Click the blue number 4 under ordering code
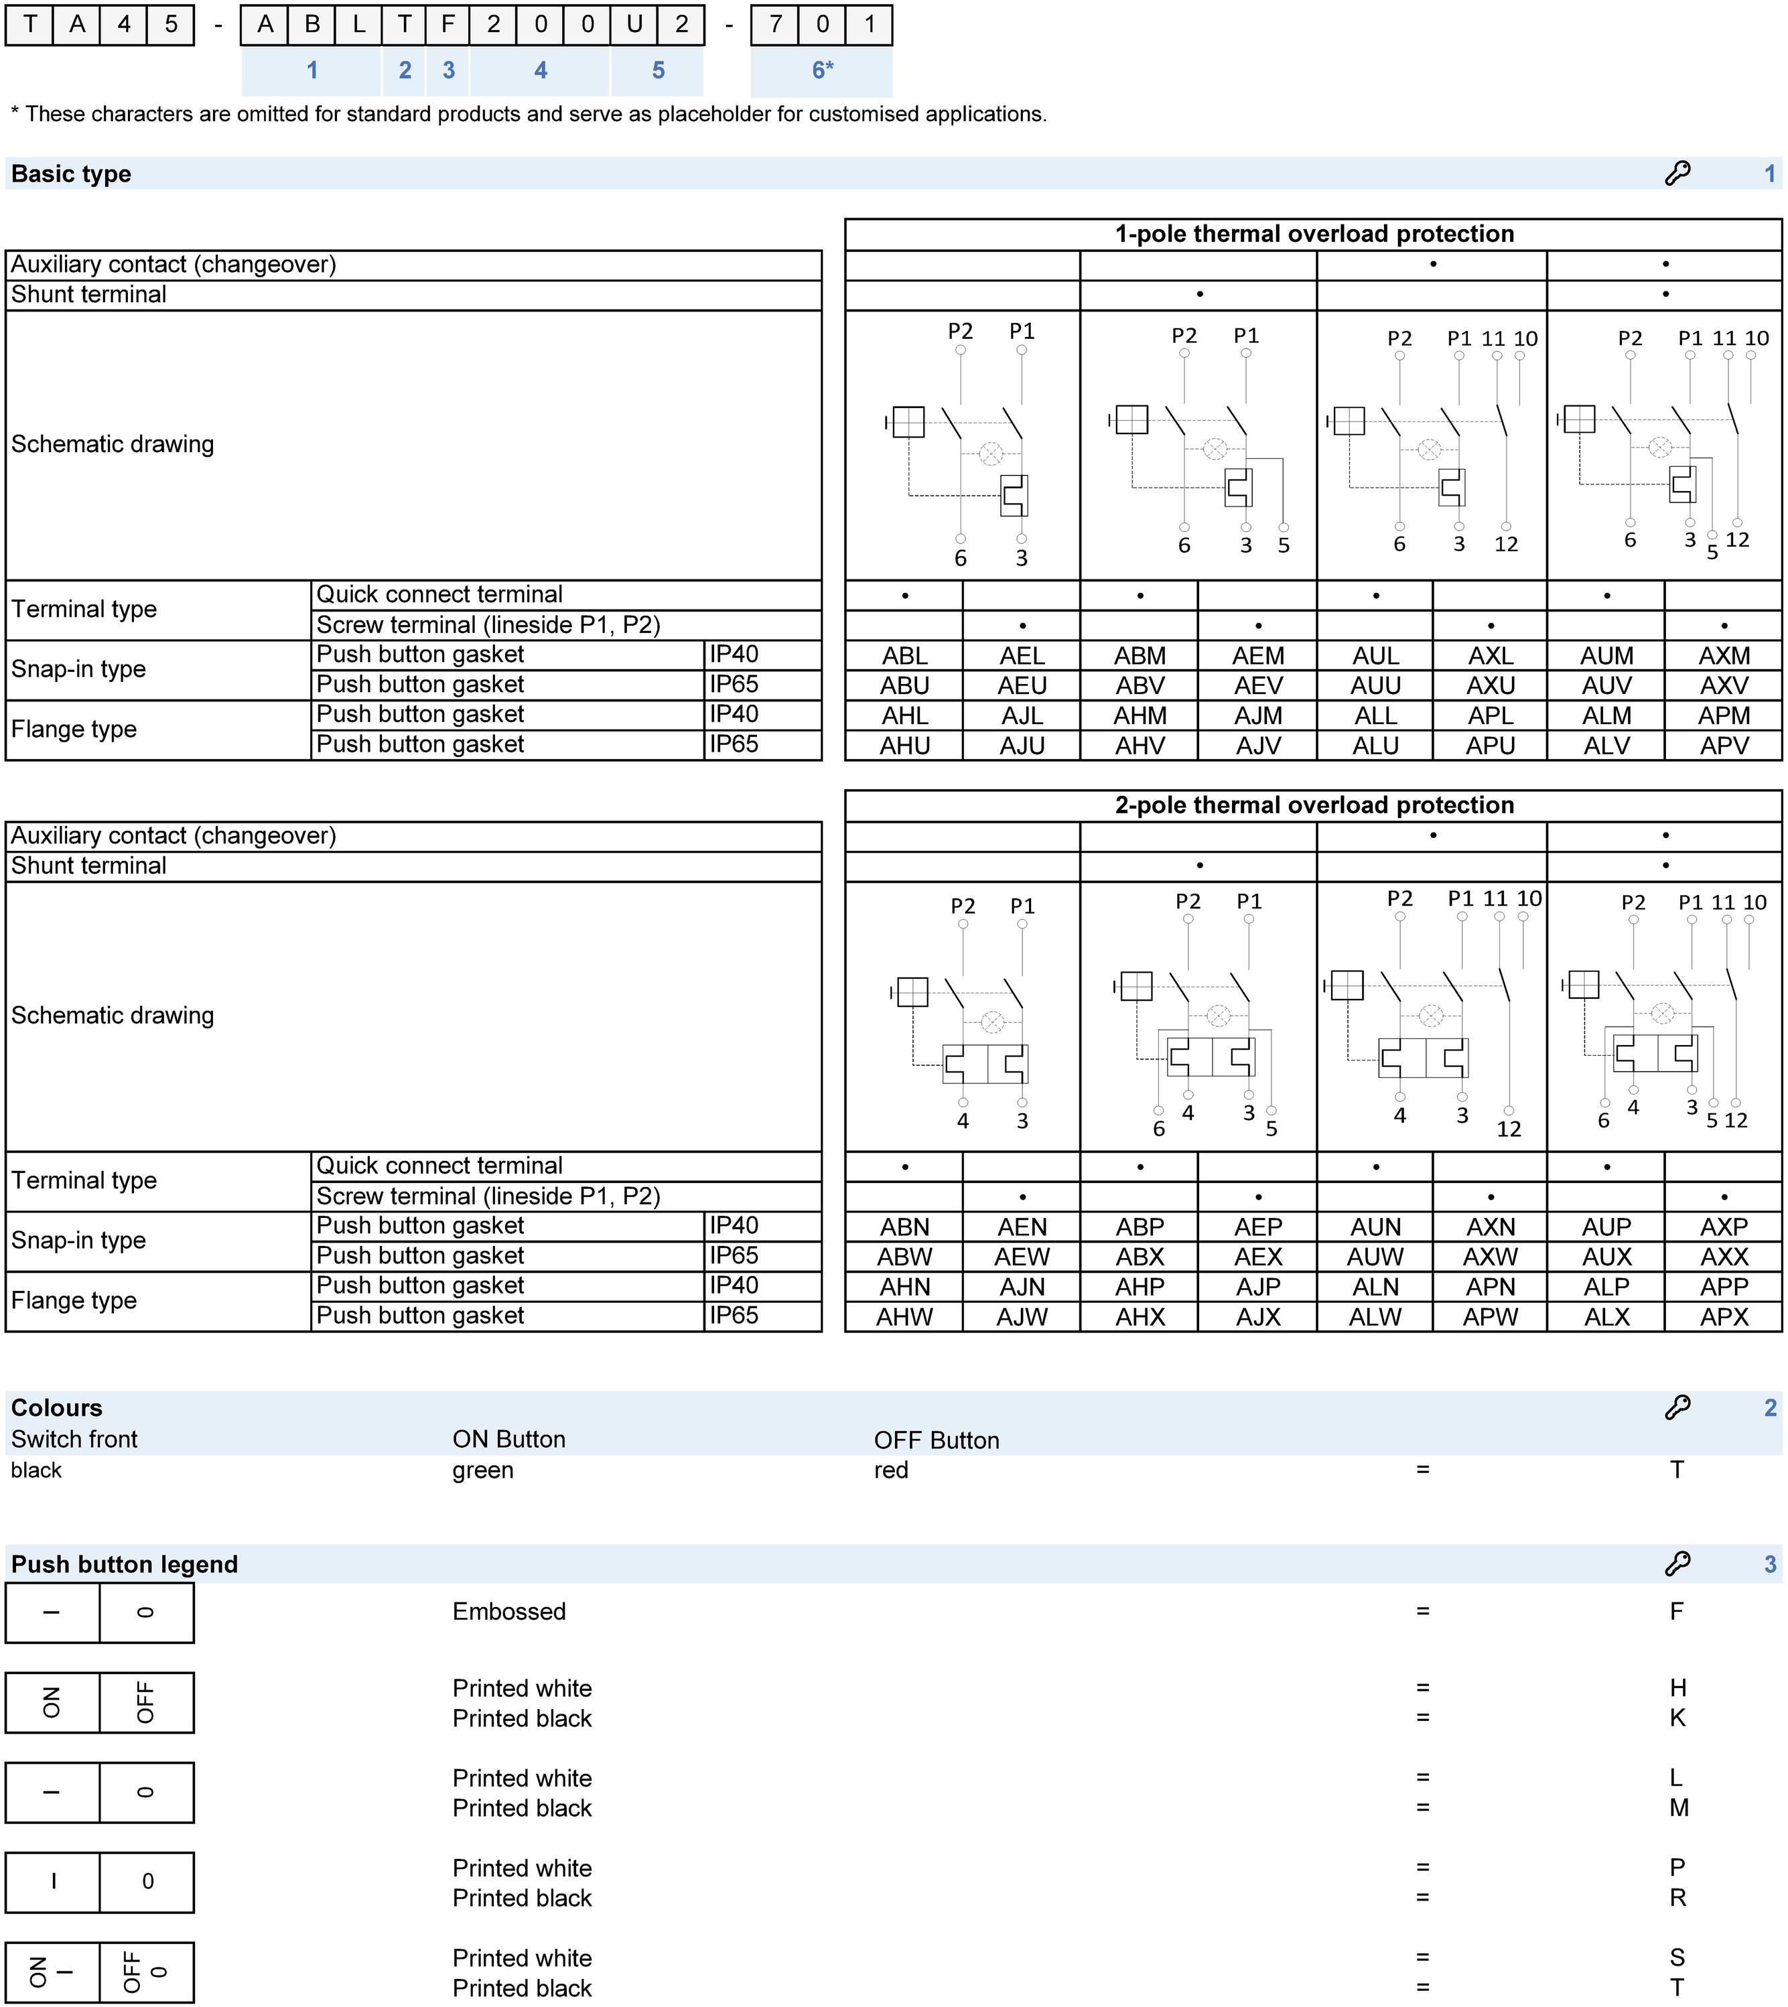This screenshot has width=1788, height=2007. point(541,71)
